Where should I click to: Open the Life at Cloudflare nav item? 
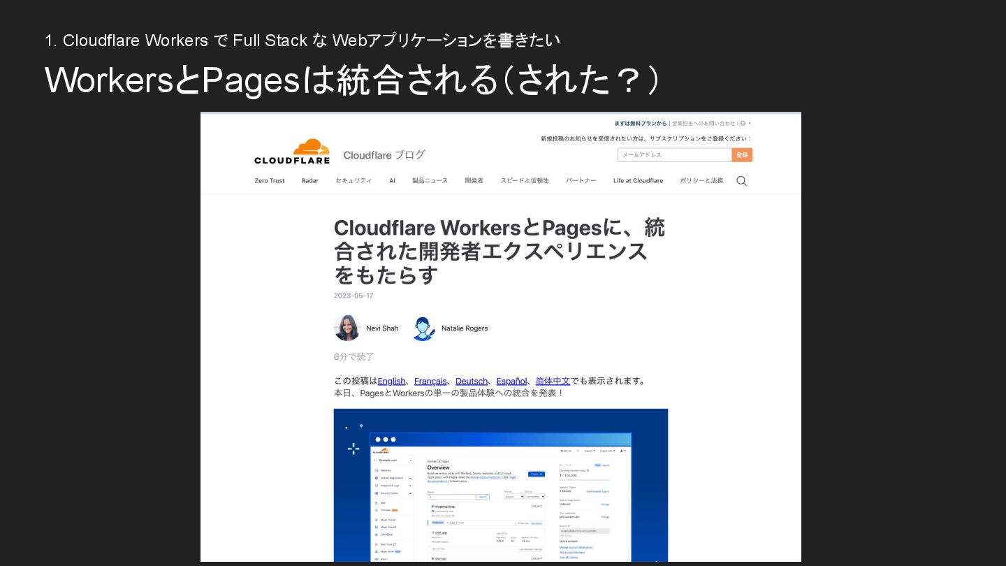click(638, 181)
